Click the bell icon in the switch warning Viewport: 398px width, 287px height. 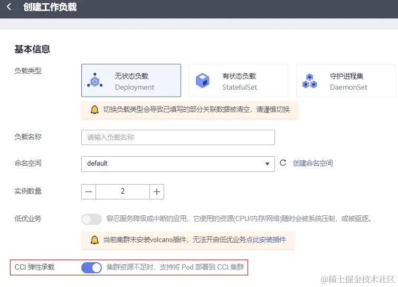pyautogui.click(x=94, y=110)
